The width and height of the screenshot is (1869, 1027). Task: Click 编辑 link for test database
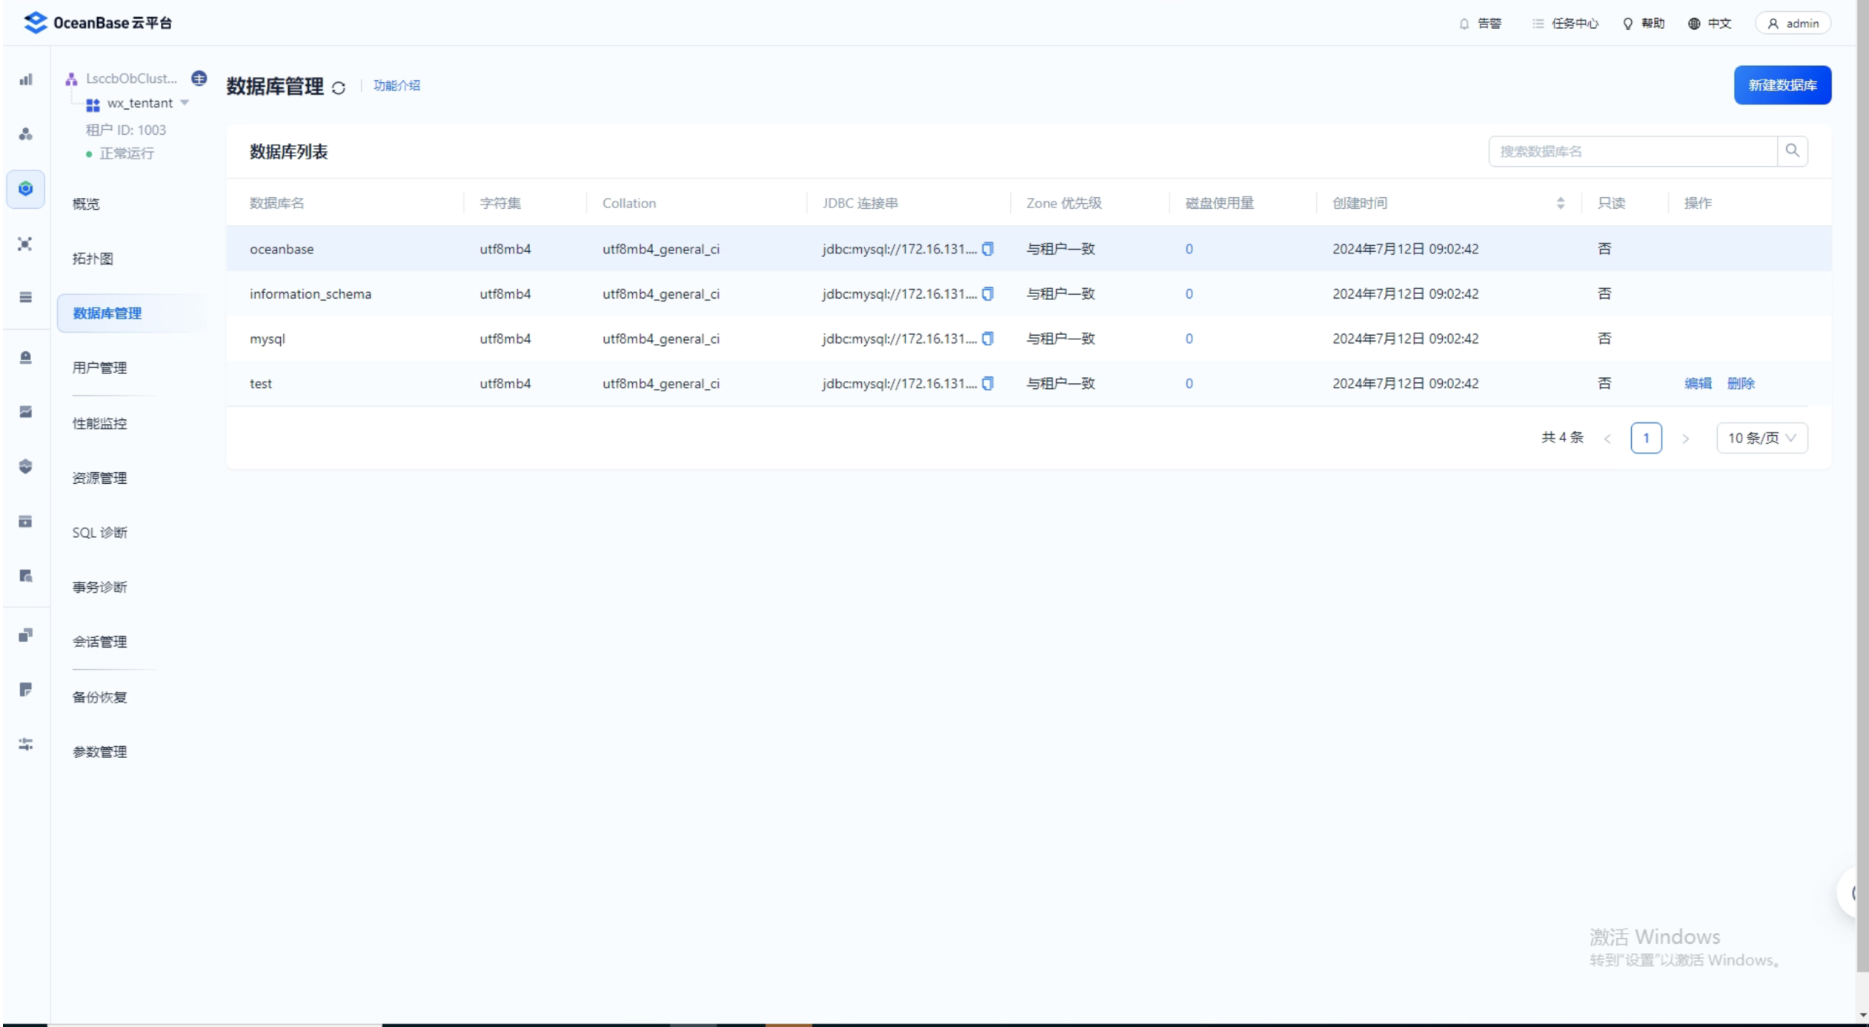point(1697,383)
